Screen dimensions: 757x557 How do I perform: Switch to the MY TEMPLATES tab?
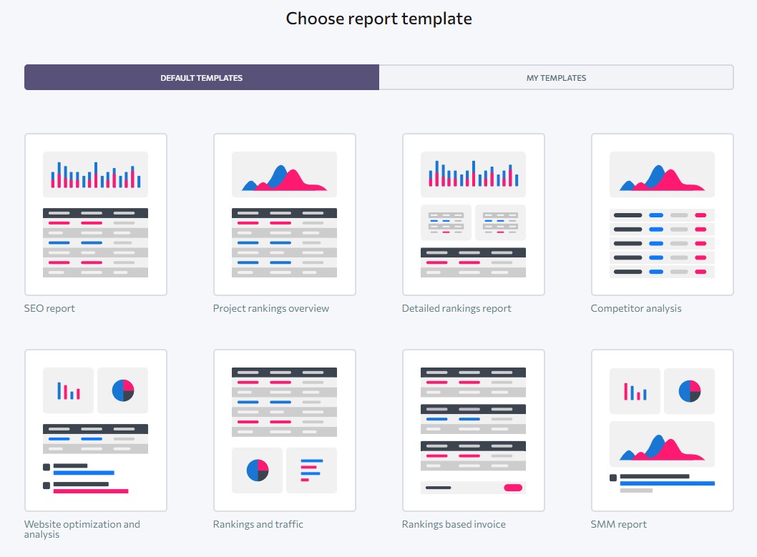pos(556,77)
